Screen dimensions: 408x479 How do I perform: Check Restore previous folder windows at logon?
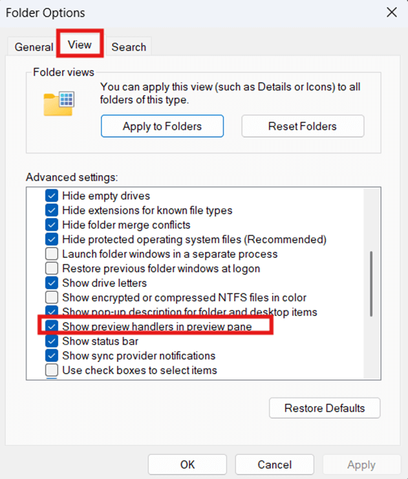point(52,268)
